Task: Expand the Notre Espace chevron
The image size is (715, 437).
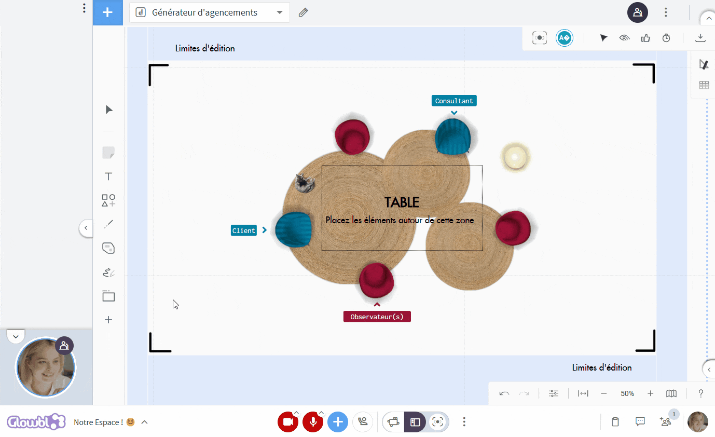Action: tap(145, 422)
